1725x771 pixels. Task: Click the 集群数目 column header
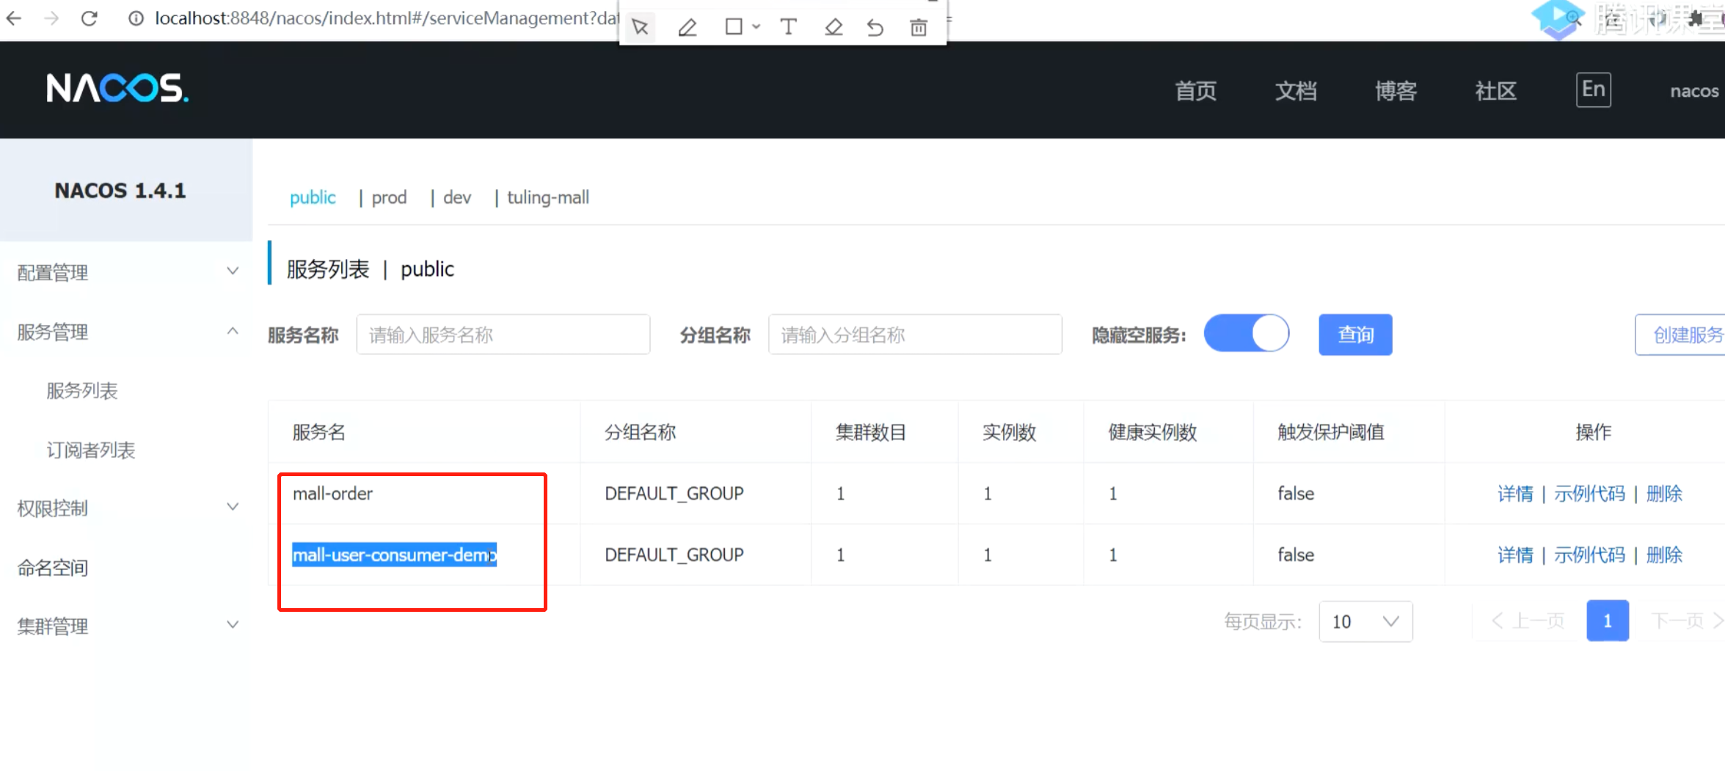(x=871, y=432)
